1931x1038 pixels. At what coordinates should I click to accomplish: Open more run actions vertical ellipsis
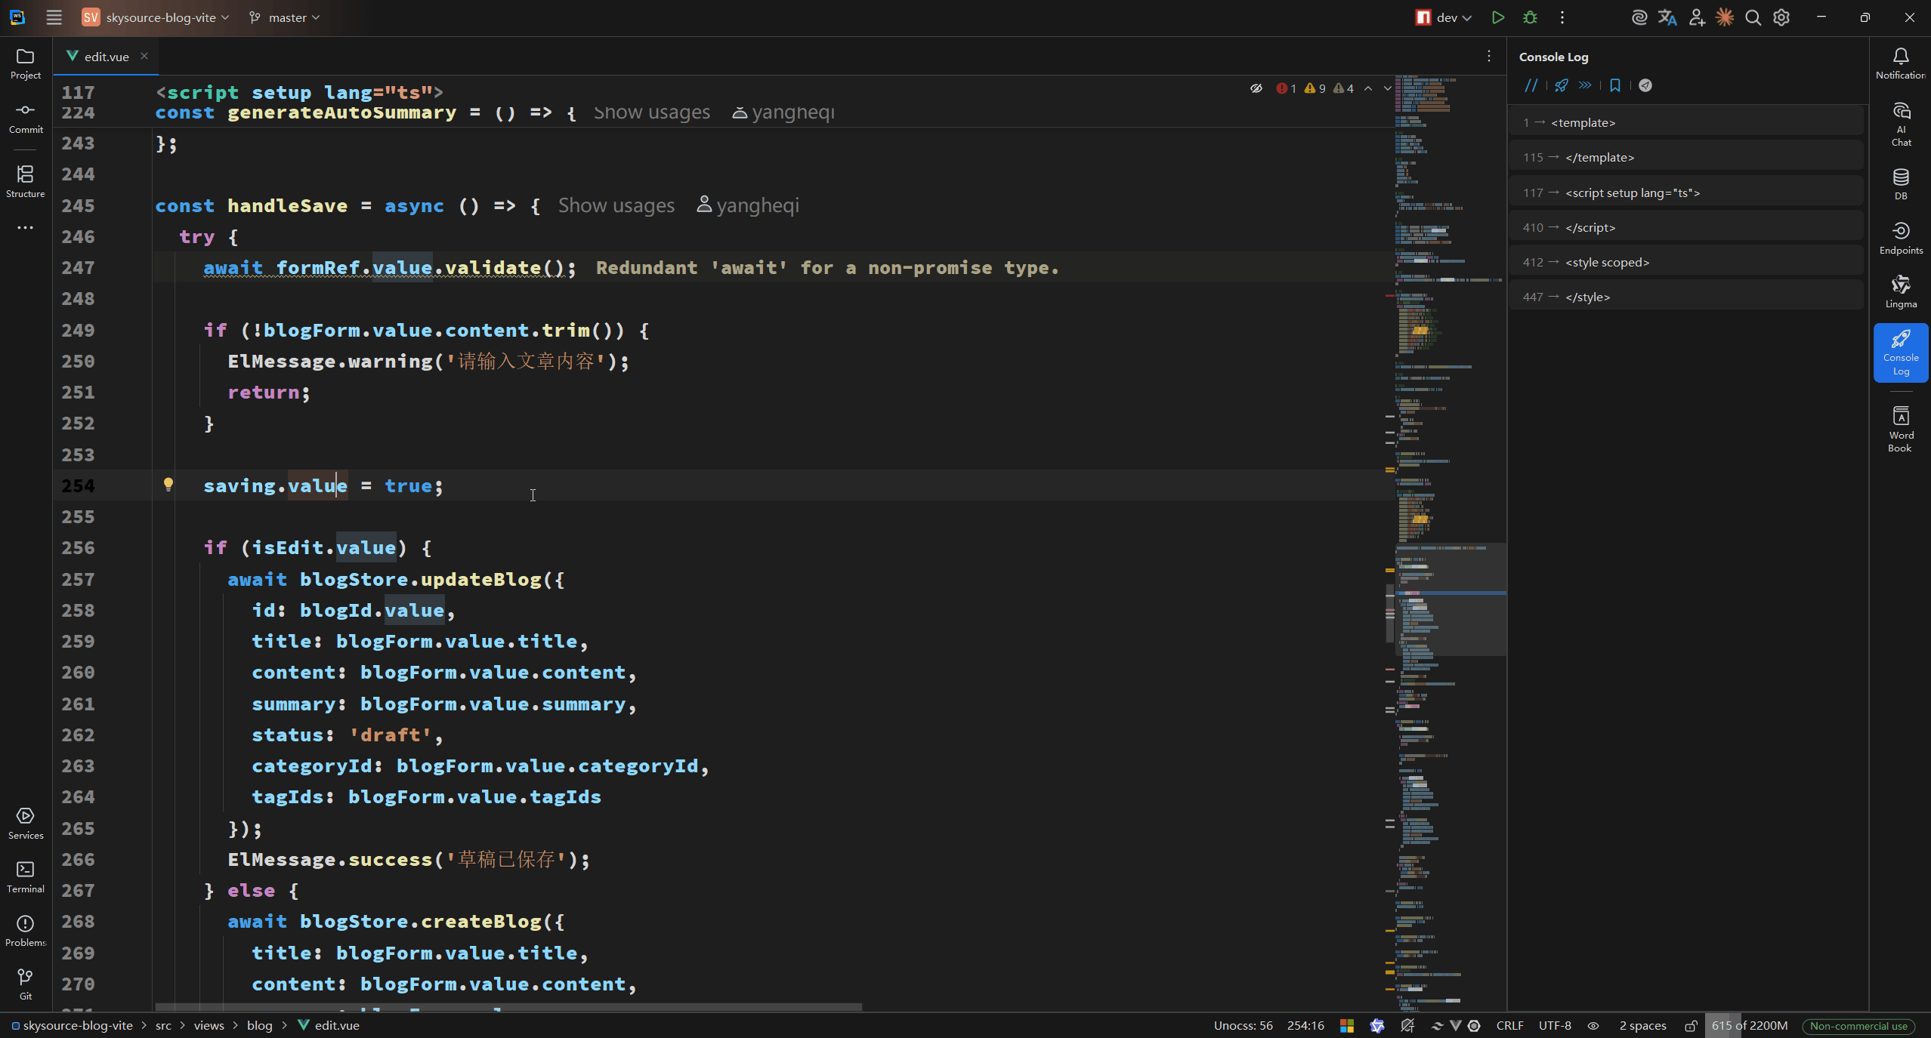point(1562,17)
